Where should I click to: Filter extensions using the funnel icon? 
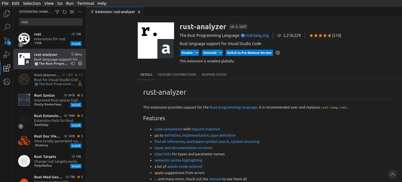pos(57,12)
